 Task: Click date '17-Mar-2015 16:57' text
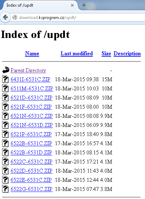tap(77, 143)
